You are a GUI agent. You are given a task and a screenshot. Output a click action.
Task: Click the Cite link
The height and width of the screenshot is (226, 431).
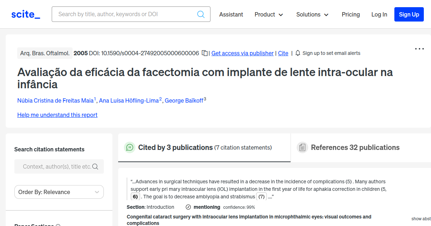283,53
